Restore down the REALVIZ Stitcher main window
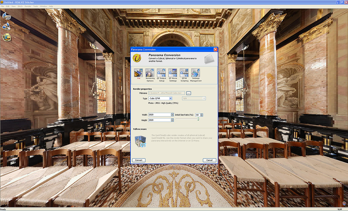Image resolution: width=348 pixels, height=211 pixels. (x=341, y=2)
